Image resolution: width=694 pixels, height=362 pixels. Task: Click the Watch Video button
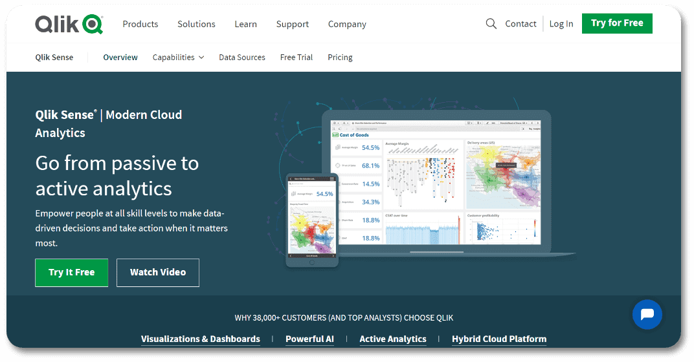[x=158, y=273]
